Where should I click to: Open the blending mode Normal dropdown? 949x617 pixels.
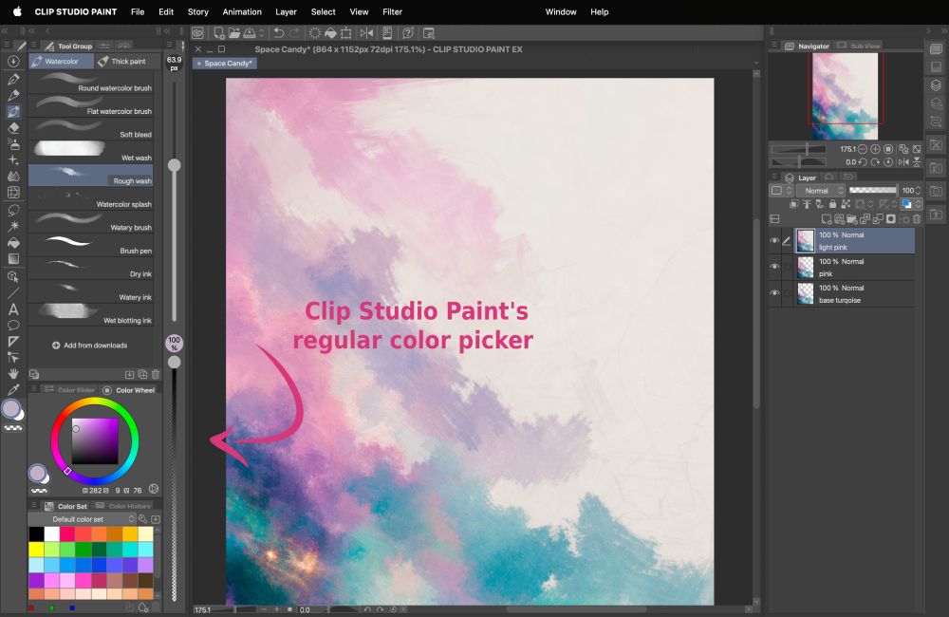820,190
